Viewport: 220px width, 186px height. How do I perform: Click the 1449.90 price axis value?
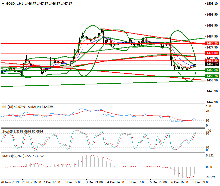[212, 91]
